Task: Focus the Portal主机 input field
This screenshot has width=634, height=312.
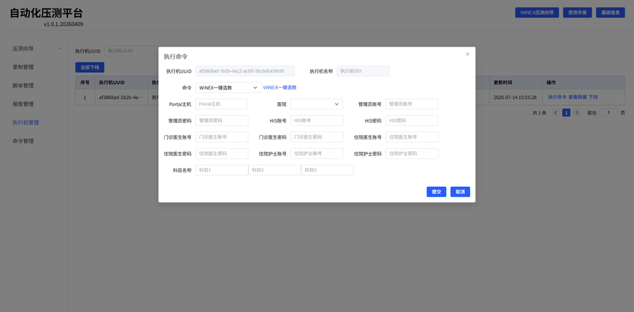Action: click(222, 104)
